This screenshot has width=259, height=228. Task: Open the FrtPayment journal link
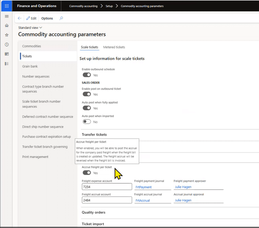[x=143, y=187]
